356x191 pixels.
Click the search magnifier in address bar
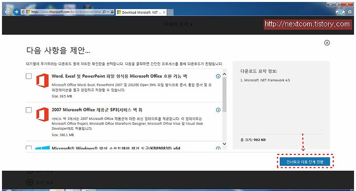click(104, 12)
